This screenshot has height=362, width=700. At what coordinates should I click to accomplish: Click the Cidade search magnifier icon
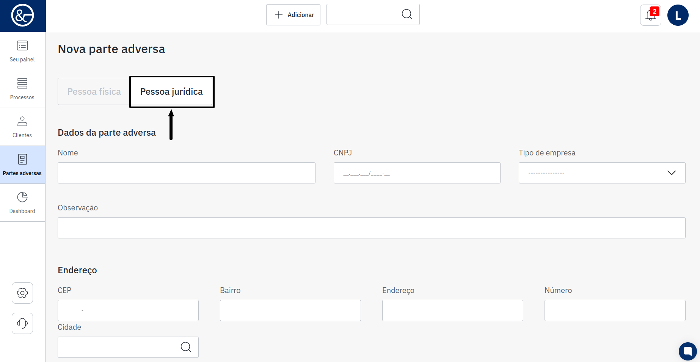tap(186, 347)
